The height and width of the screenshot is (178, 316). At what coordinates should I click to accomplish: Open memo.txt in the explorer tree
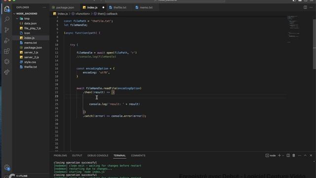click(x=31, y=43)
